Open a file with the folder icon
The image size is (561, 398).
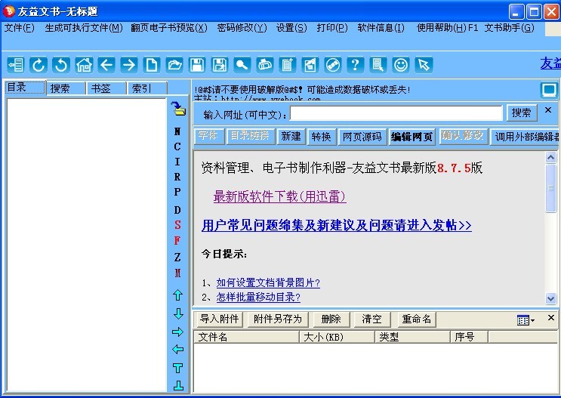point(174,65)
